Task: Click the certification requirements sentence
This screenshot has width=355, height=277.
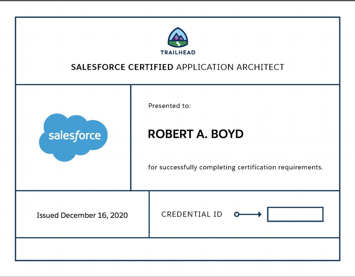Action: [x=236, y=167]
